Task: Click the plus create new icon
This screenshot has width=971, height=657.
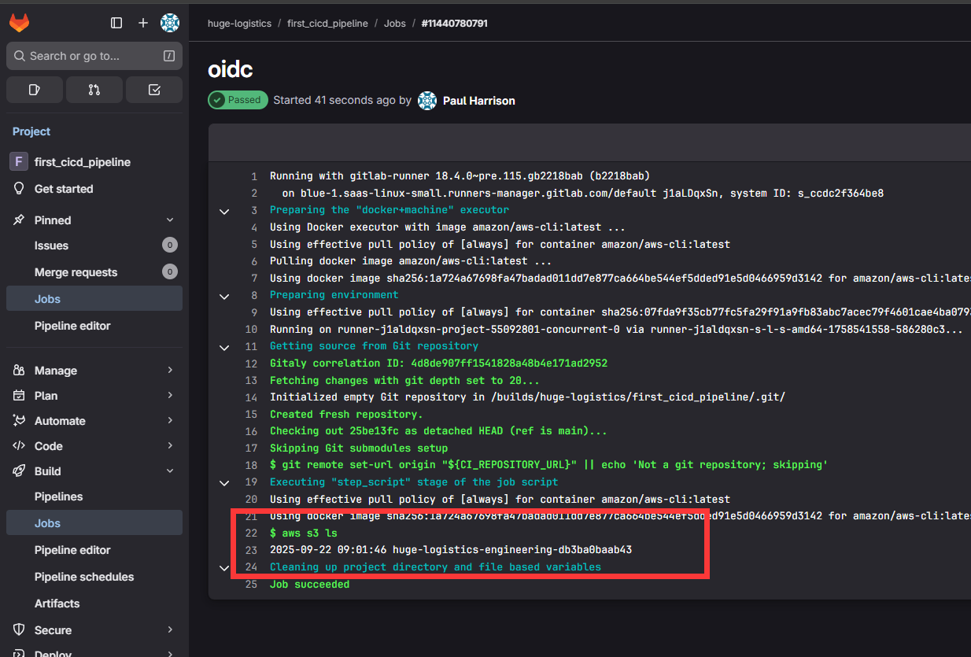Action: tap(143, 23)
